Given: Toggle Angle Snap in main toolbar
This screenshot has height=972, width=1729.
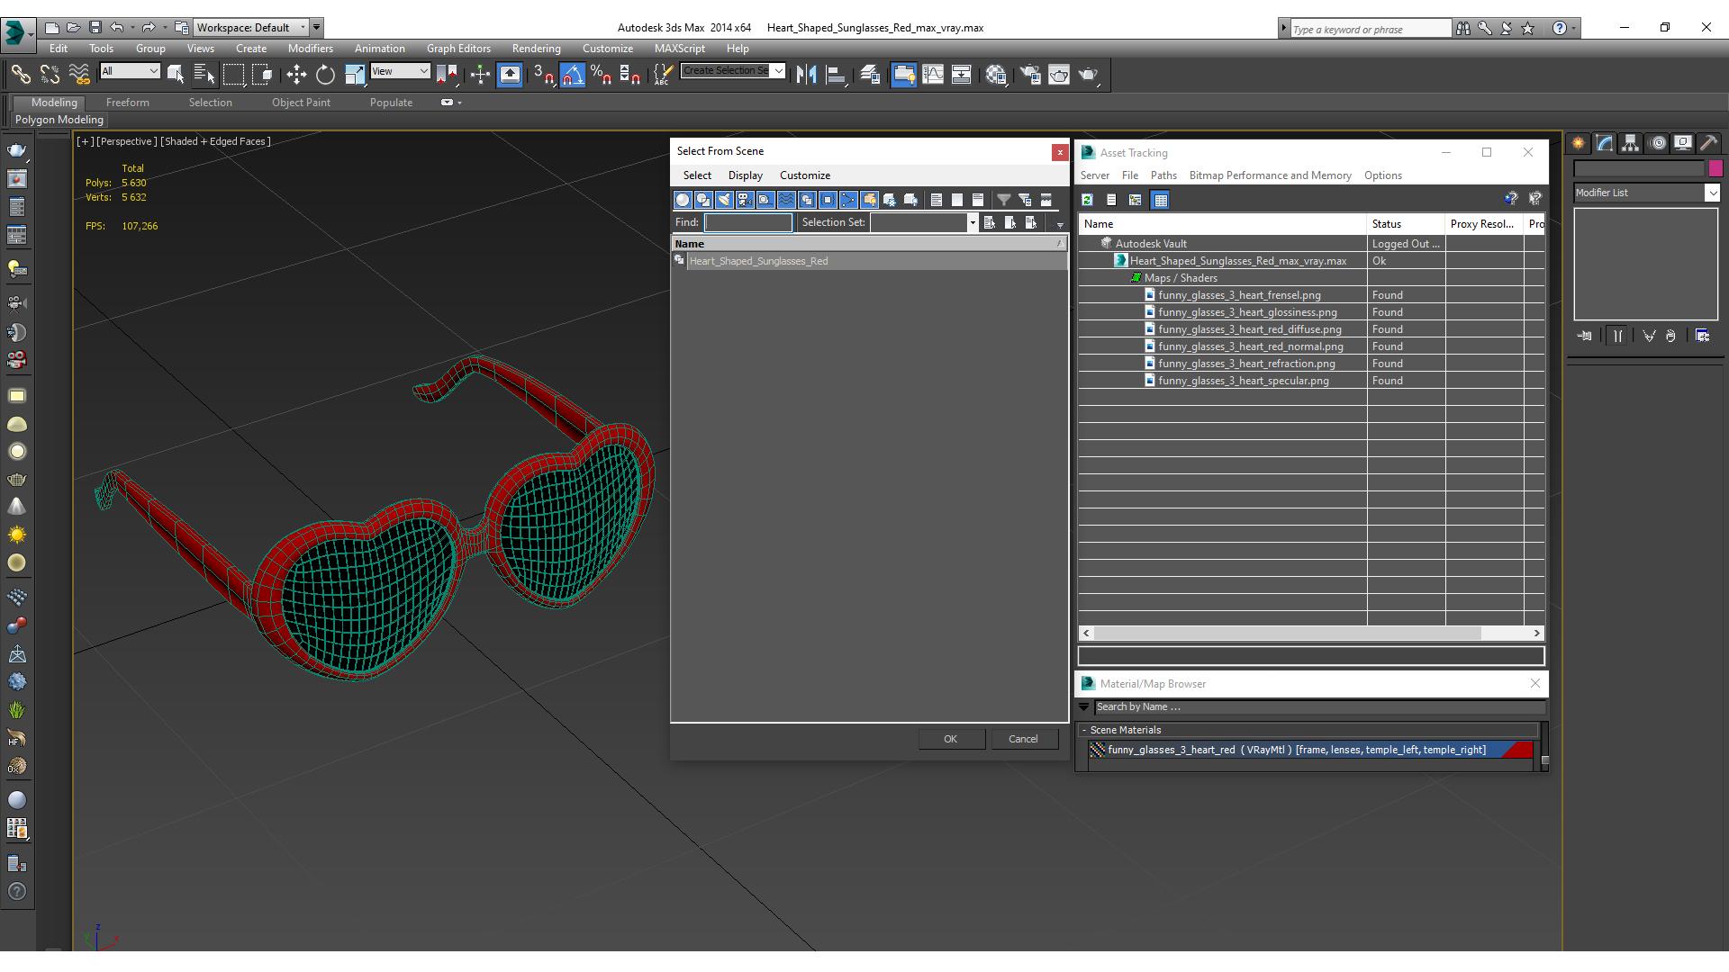Looking at the screenshot, I should tap(573, 75).
